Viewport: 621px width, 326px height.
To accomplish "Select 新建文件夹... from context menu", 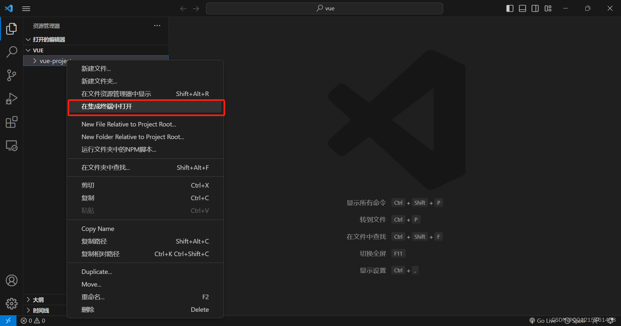I will pos(145,81).
